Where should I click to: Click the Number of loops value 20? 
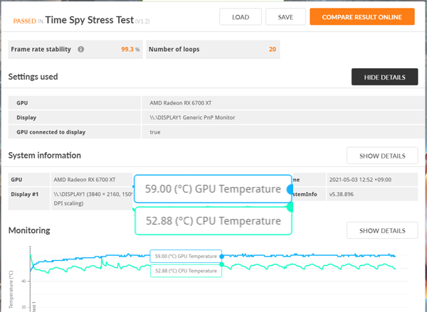click(x=273, y=50)
